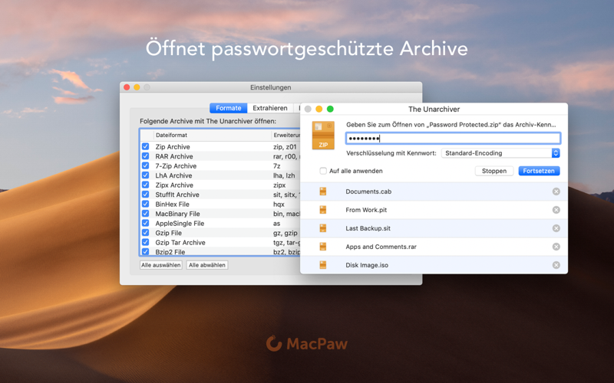Click the hqx extension cell

pyautogui.click(x=279, y=204)
